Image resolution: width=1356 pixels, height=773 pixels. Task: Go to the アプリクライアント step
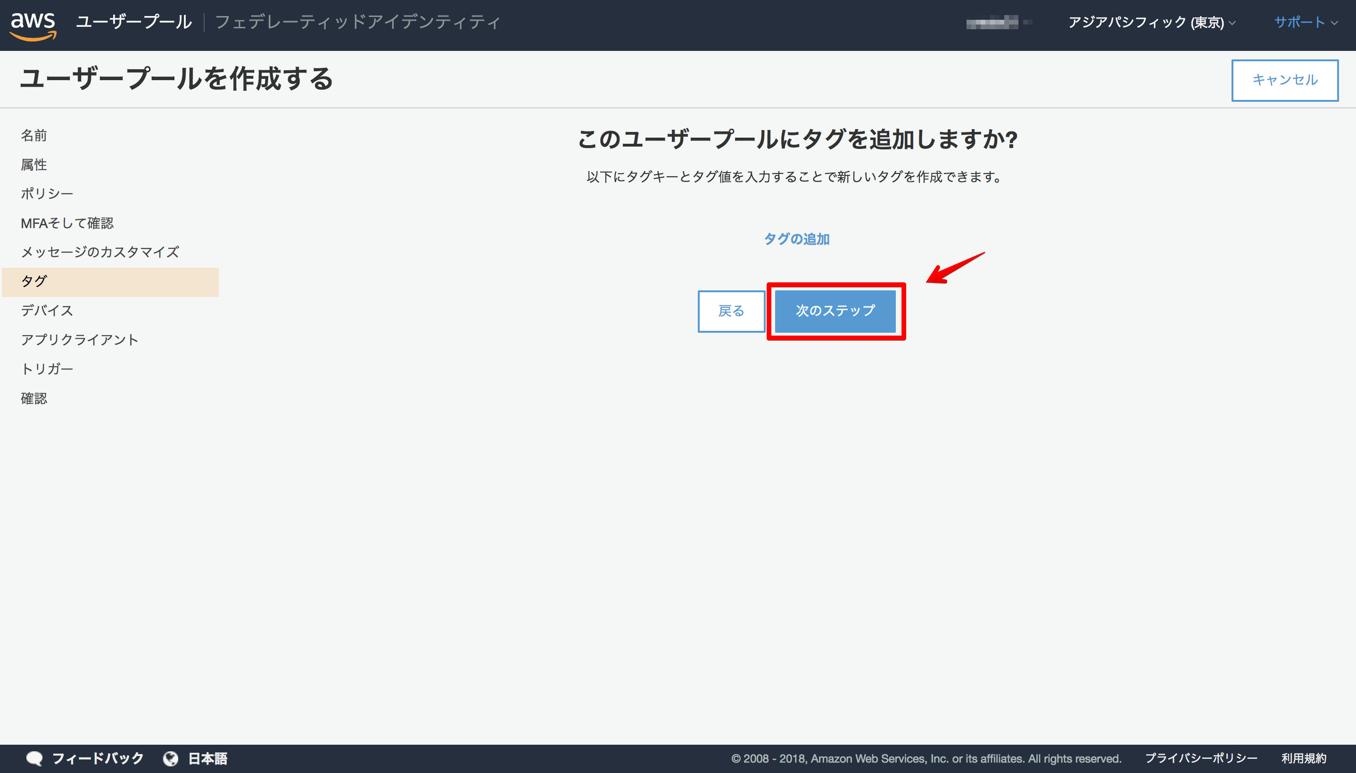click(80, 340)
